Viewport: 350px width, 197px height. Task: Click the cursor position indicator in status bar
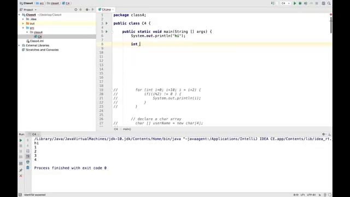[296, 195]
